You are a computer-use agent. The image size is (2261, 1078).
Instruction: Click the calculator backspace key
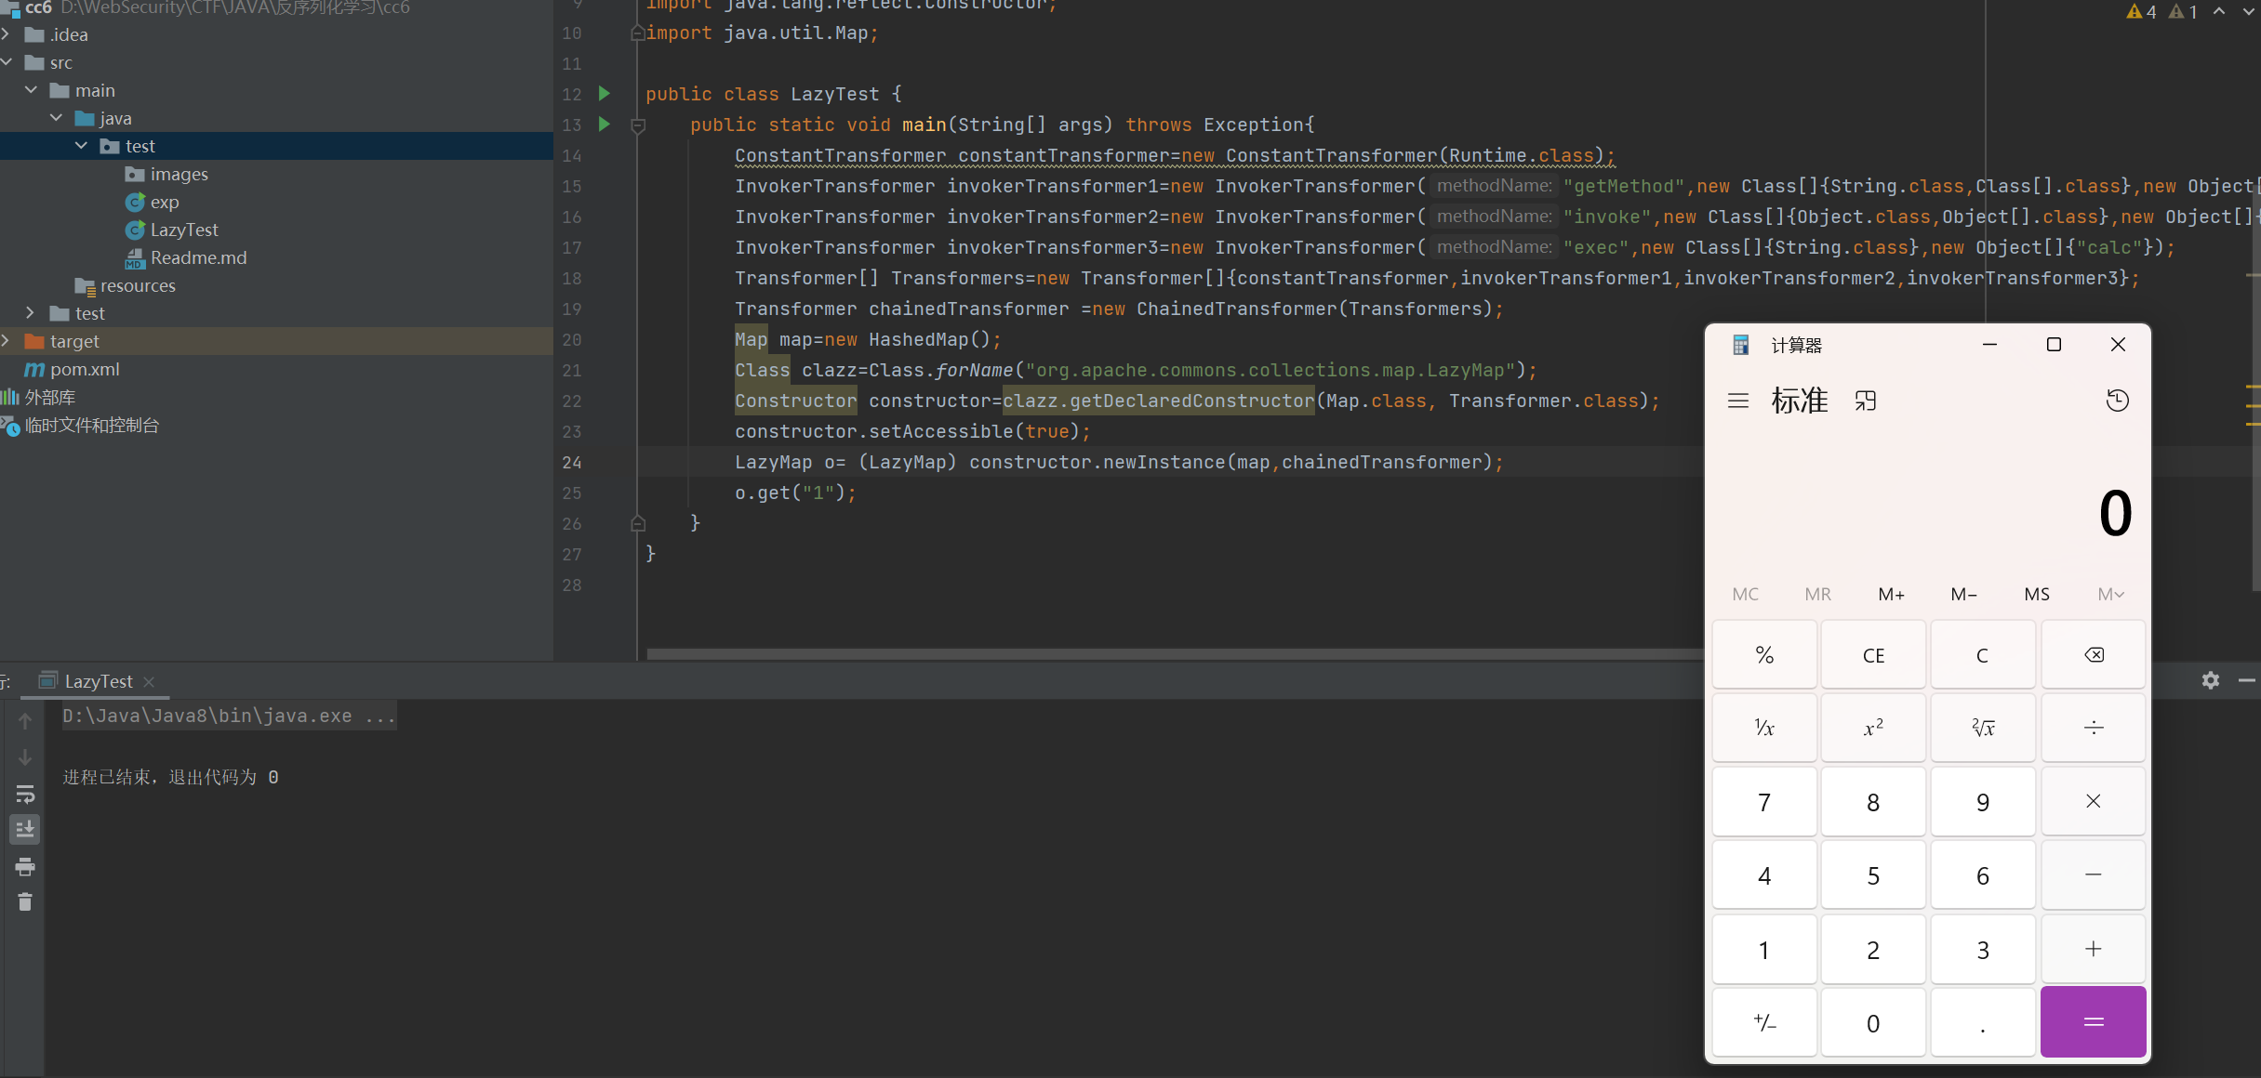coord(2093,655)
